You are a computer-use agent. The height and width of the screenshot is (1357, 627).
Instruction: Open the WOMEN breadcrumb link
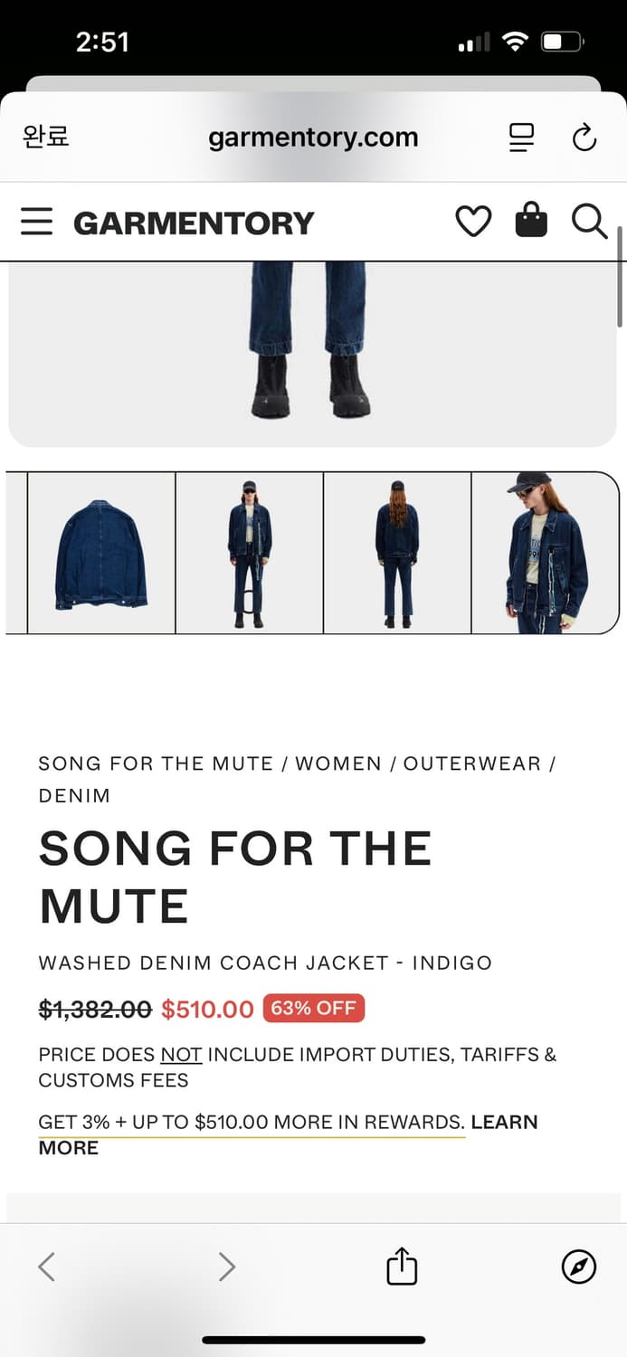(x=338, y=764)
